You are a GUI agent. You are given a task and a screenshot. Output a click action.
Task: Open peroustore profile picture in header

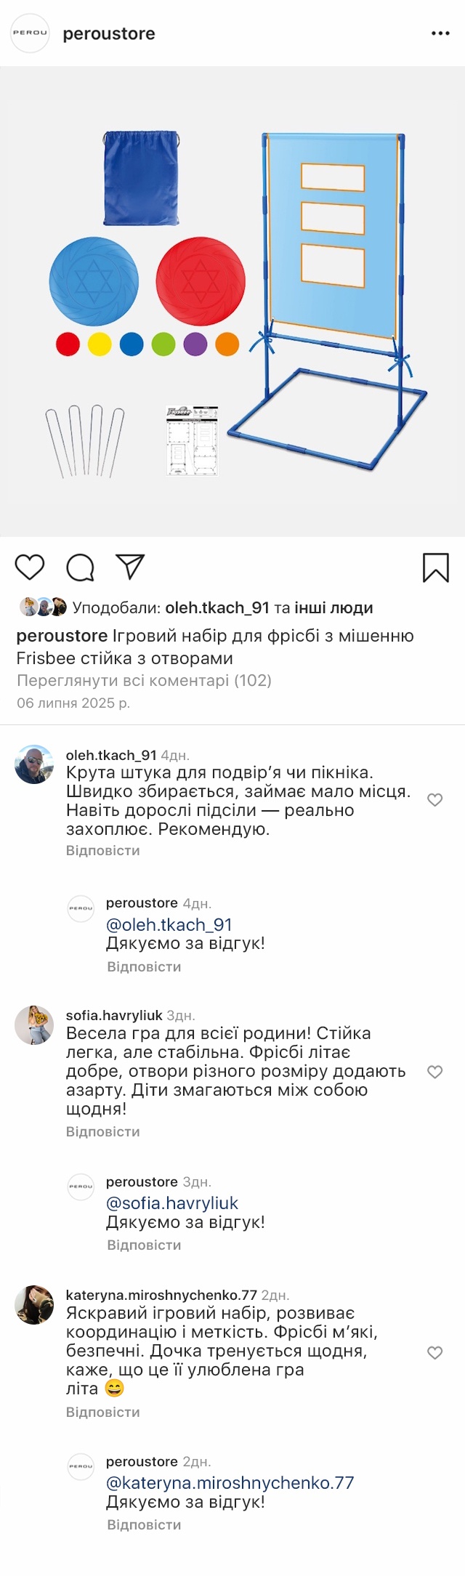coord(30,33)
